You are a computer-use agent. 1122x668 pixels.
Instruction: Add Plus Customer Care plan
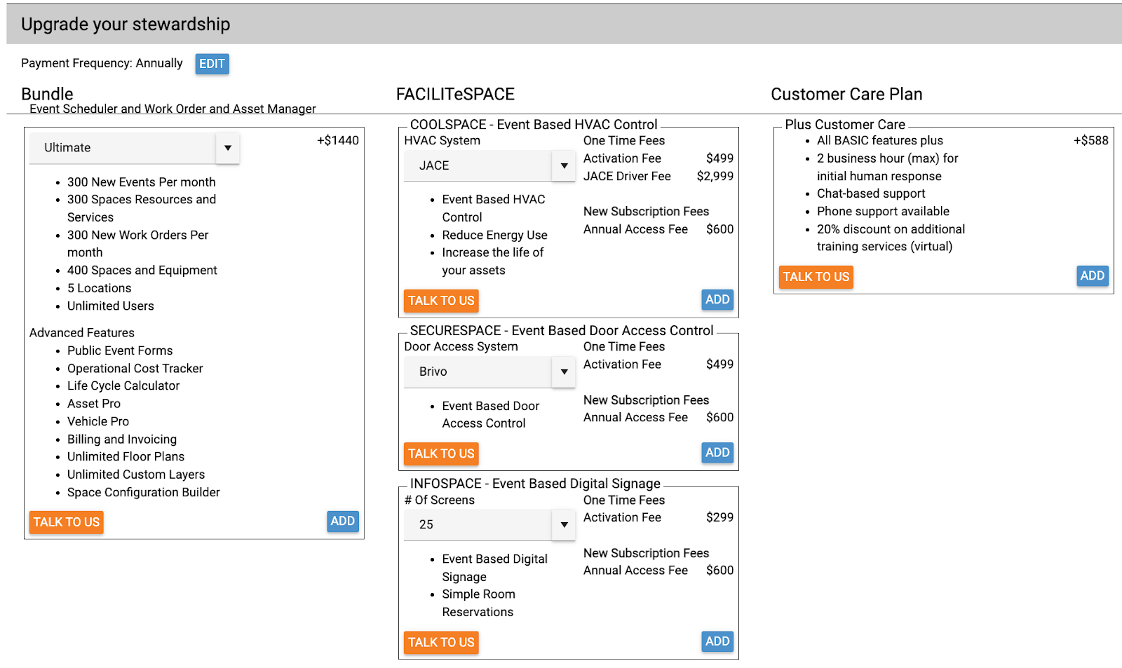[x=1092, y=276]
